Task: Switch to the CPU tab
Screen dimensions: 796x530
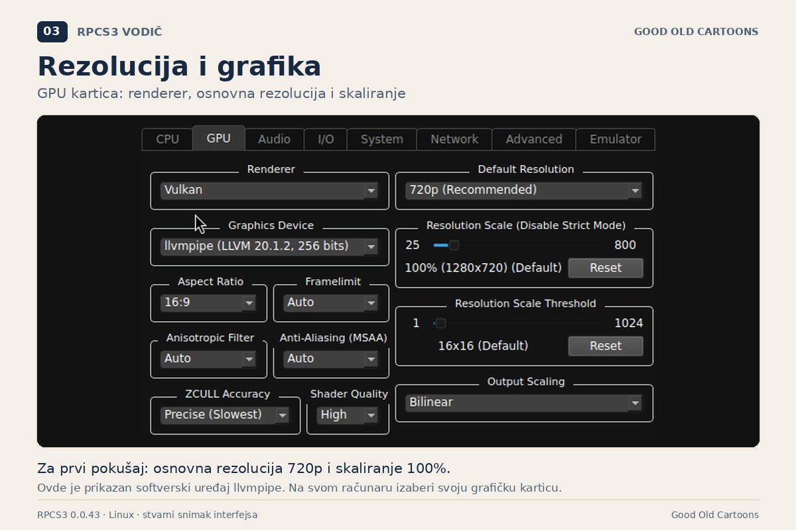Action: (167, 139)
